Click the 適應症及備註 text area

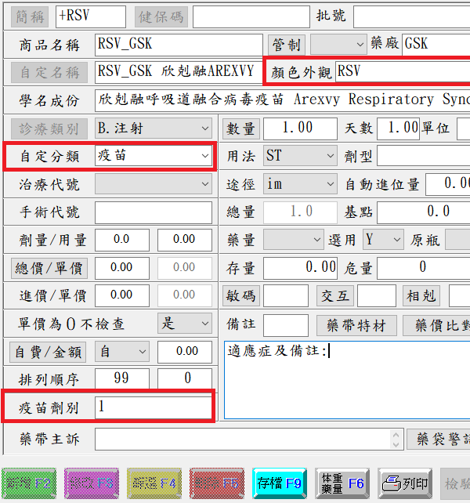(345, 384)
